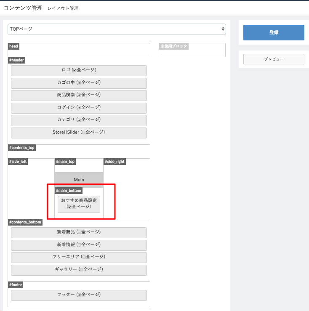
Task: Click the #contents_bottom section label
Action: pos(25,222)
